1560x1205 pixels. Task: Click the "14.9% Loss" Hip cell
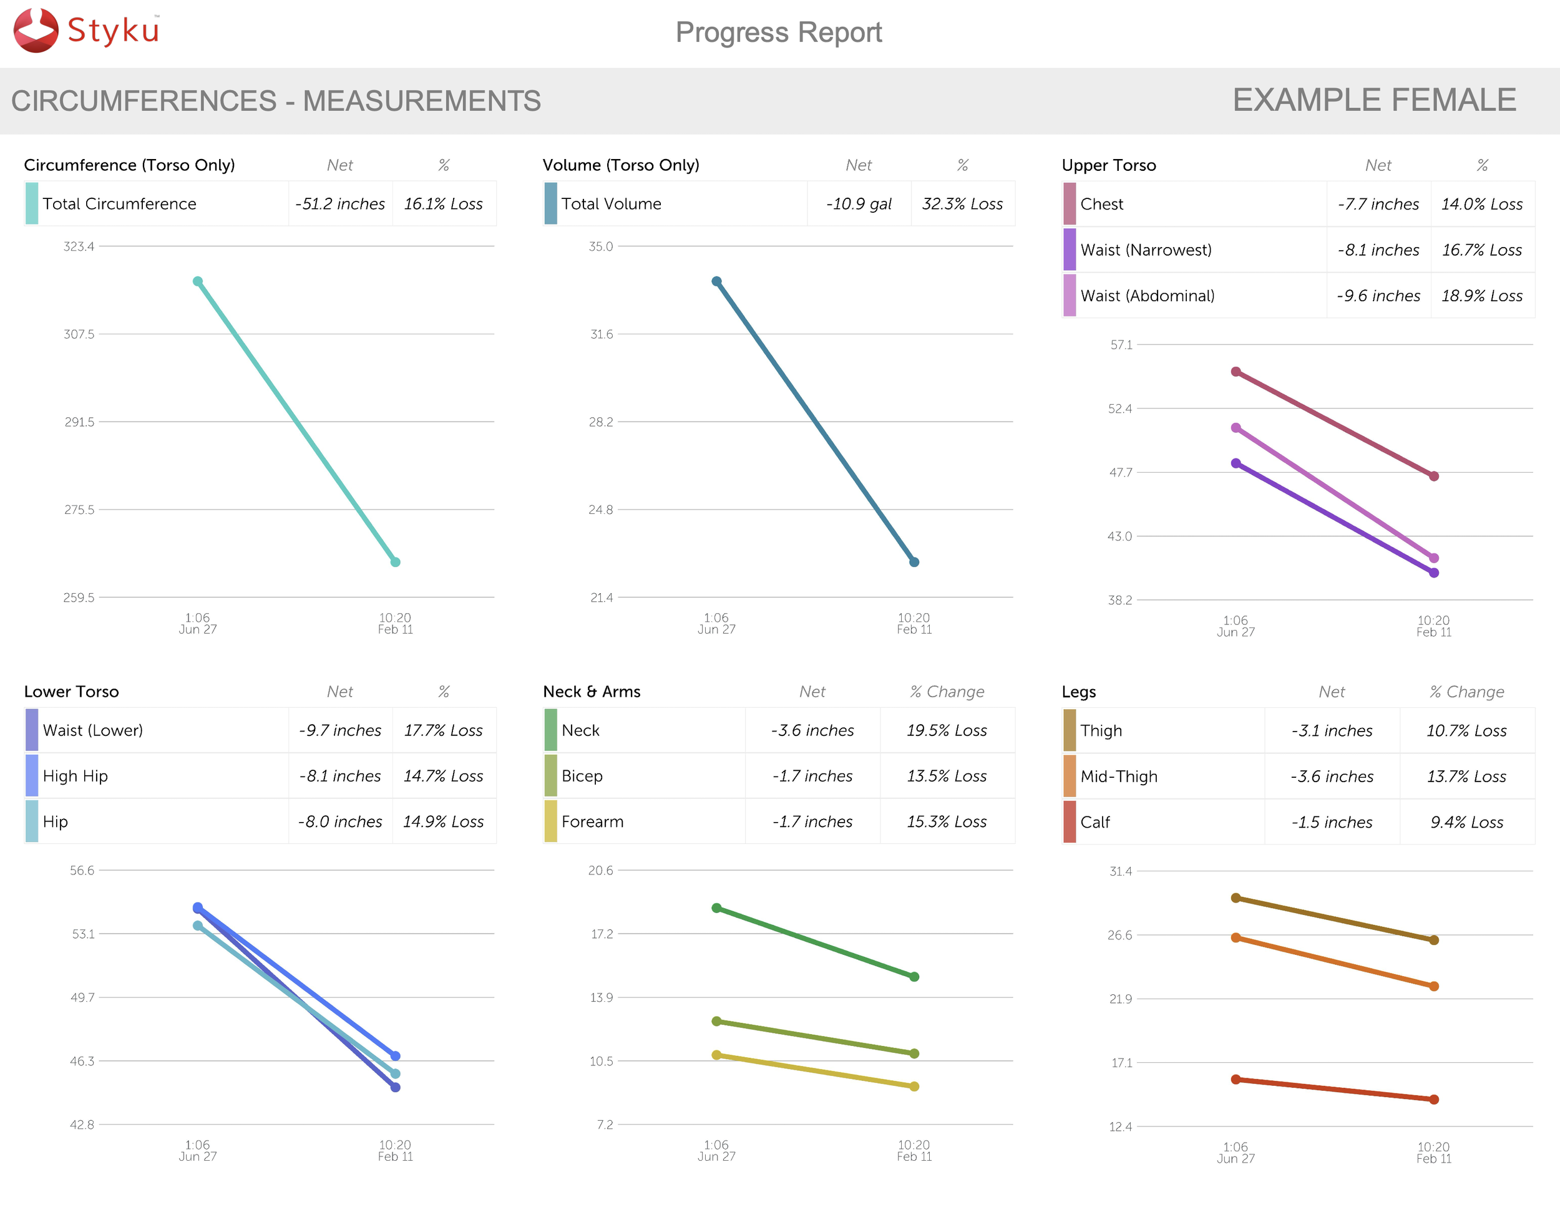pos(444,821)
